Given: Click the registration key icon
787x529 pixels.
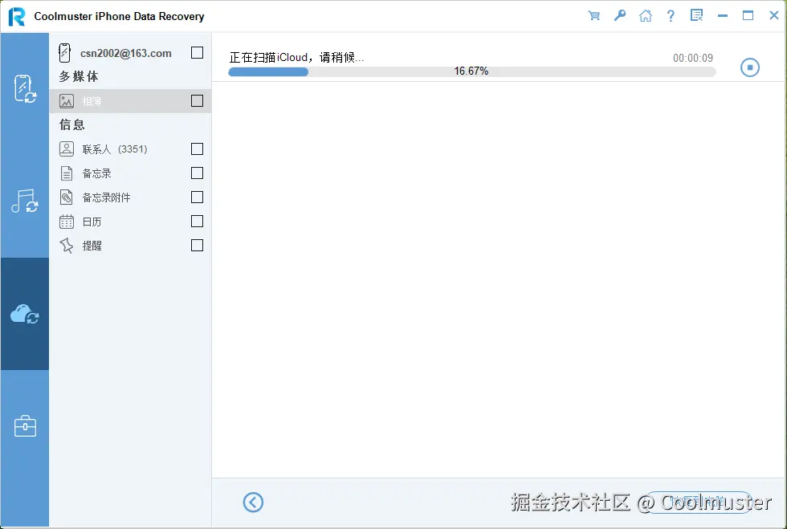Looking at the screenshot, I should (619, 15).
